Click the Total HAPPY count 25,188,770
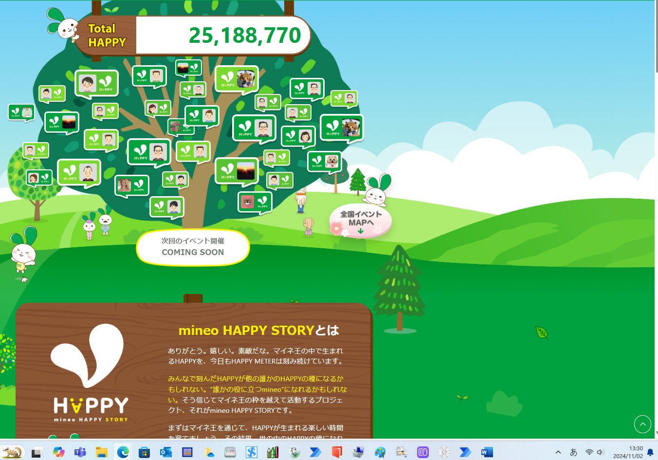 [x=245, y=35]
